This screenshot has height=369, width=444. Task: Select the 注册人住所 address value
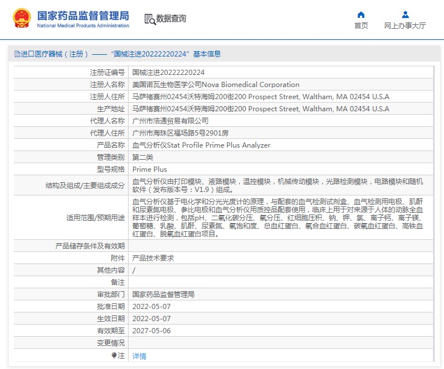coord(261,97)
